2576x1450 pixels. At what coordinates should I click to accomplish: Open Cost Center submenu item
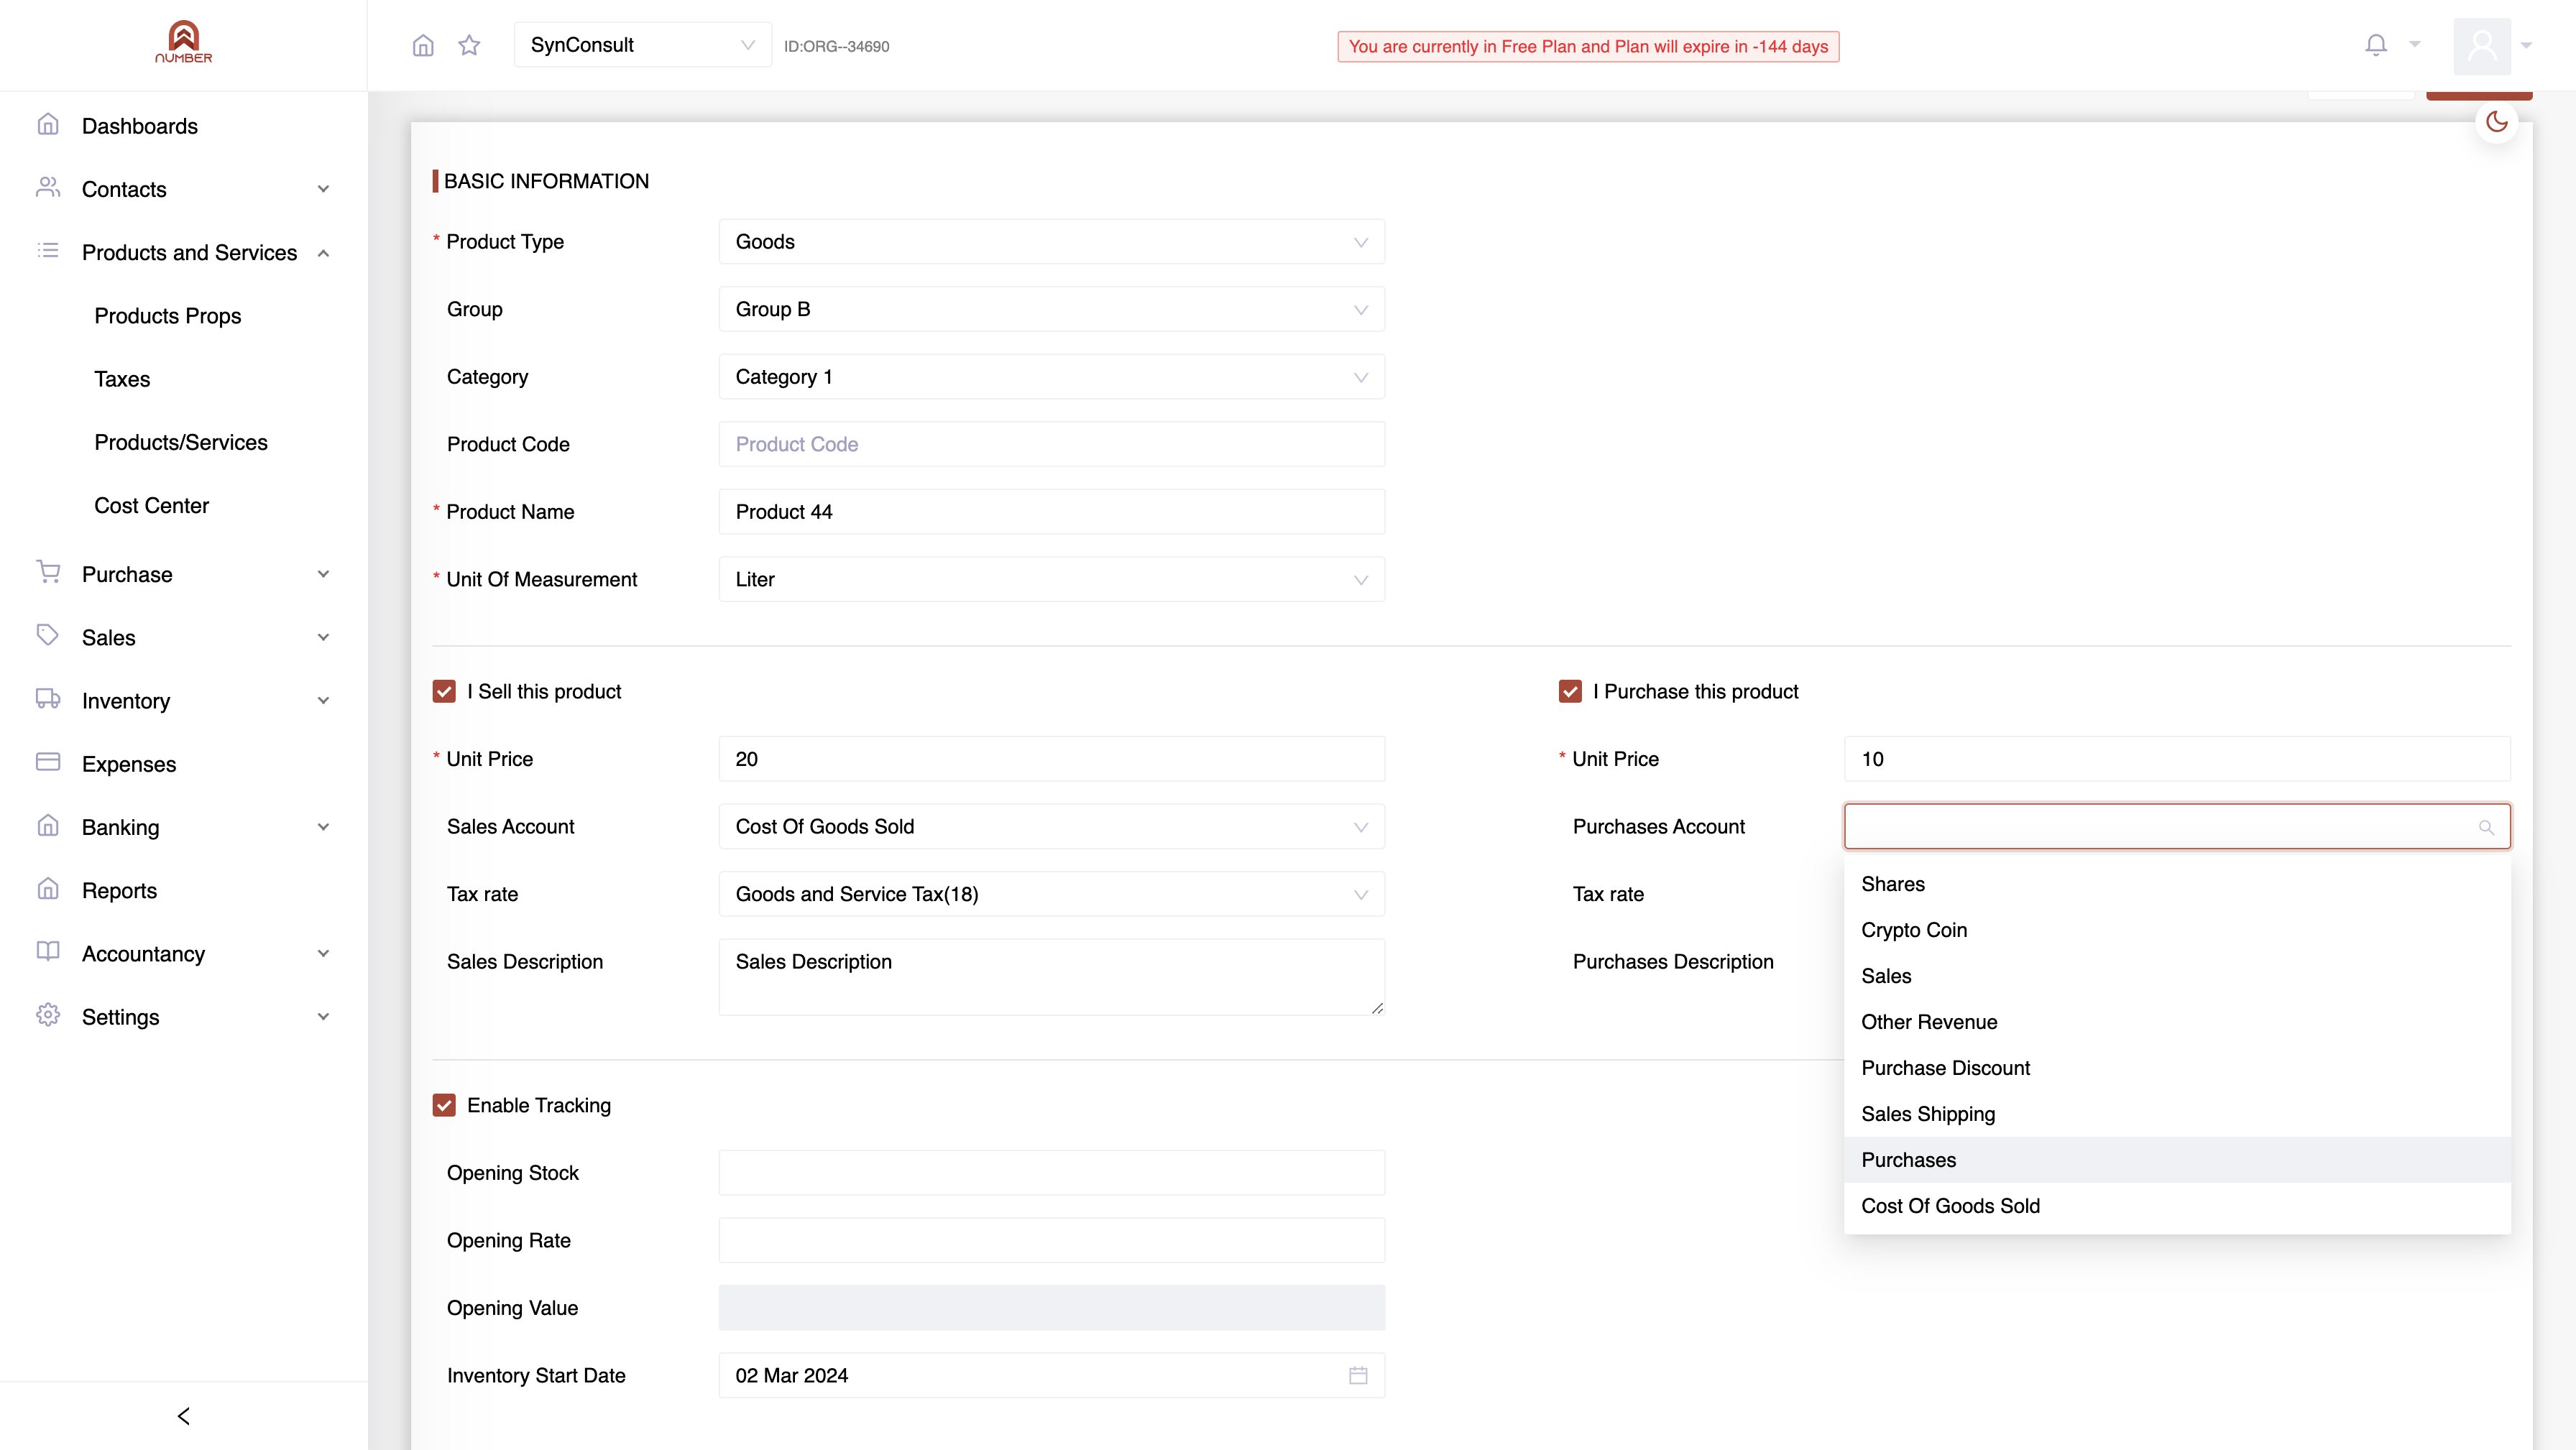(x=152, y=506)
